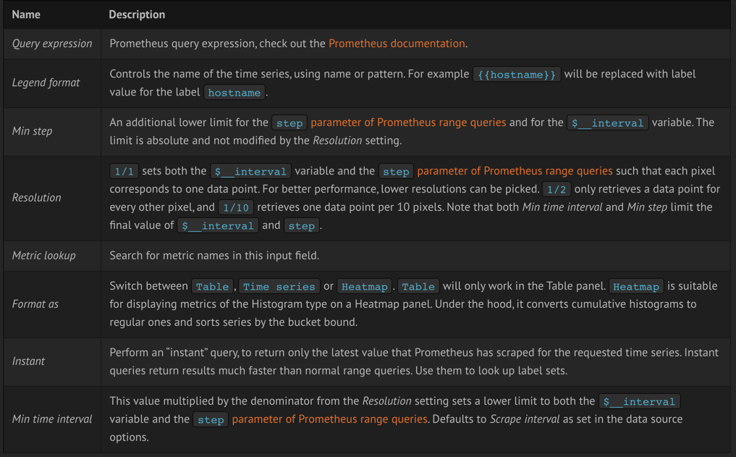The height and width of the screenshot is (457, 736).
Task: Click the first Heatmap code tag
Action: pyautogui.click(x=365, y=286)
